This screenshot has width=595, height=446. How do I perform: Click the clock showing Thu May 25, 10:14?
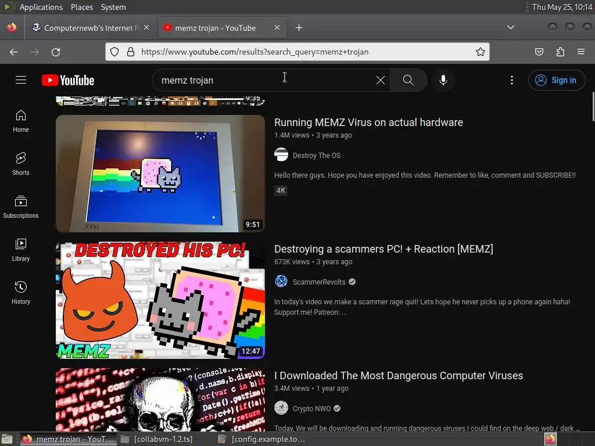pyautogui.click(x=562, y=7)
